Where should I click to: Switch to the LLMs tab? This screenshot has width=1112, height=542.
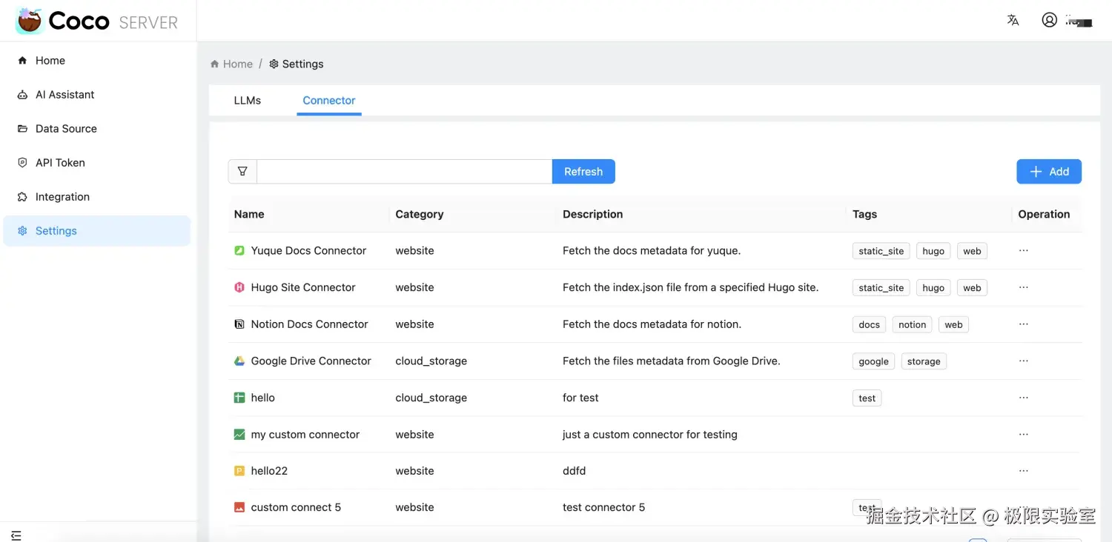248,101
